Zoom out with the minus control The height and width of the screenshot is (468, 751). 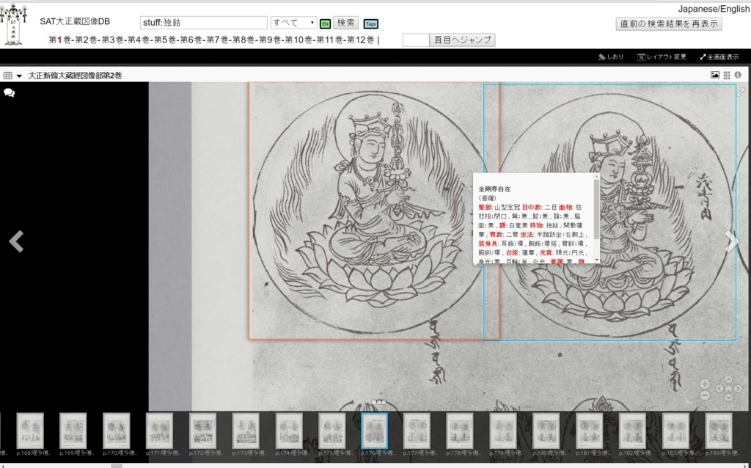705,395
